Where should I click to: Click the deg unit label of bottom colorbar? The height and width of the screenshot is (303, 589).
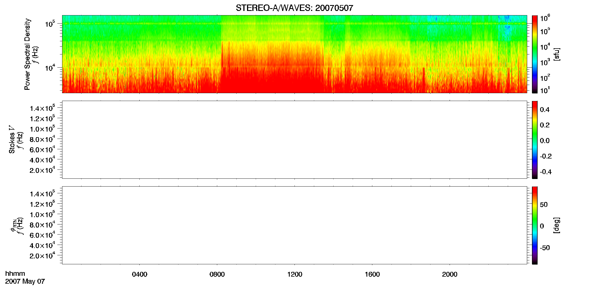pos(556,225)
